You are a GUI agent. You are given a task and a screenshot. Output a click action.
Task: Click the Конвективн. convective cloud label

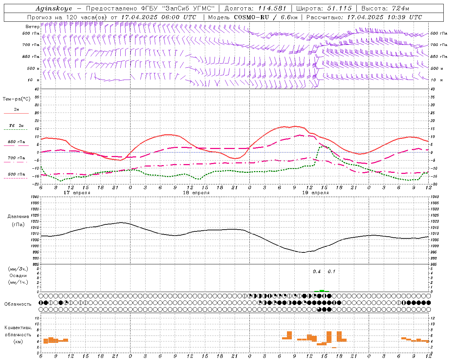click(18, 328)
